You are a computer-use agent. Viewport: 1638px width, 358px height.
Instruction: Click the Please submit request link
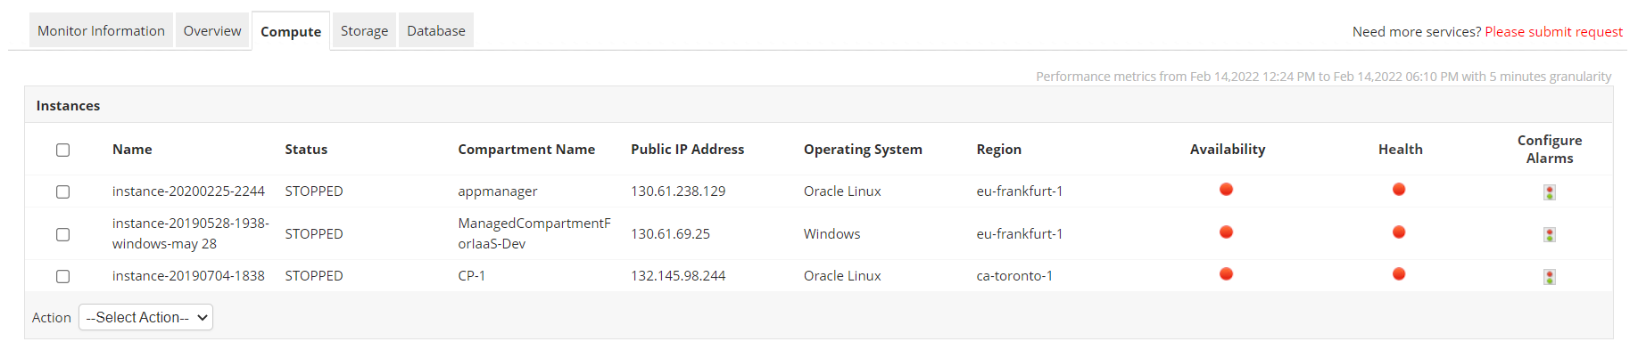pos(1553,32)
